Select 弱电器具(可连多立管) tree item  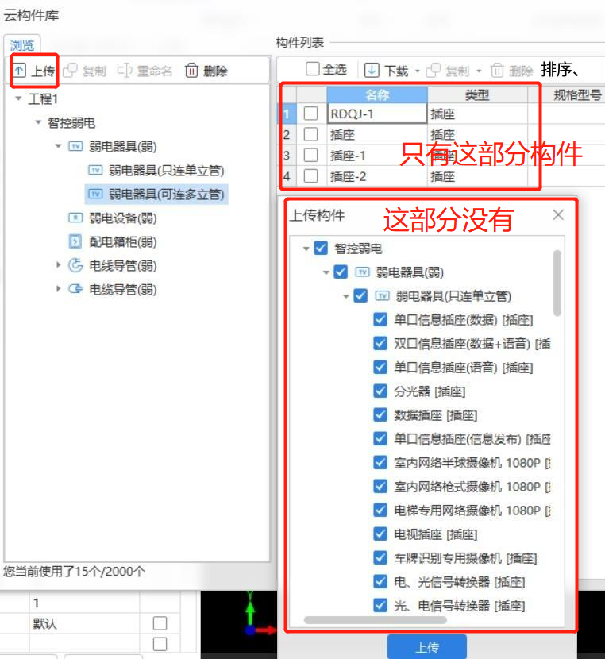(x=156, y=195)
